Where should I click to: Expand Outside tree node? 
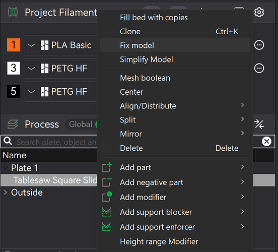coord(6,192)
